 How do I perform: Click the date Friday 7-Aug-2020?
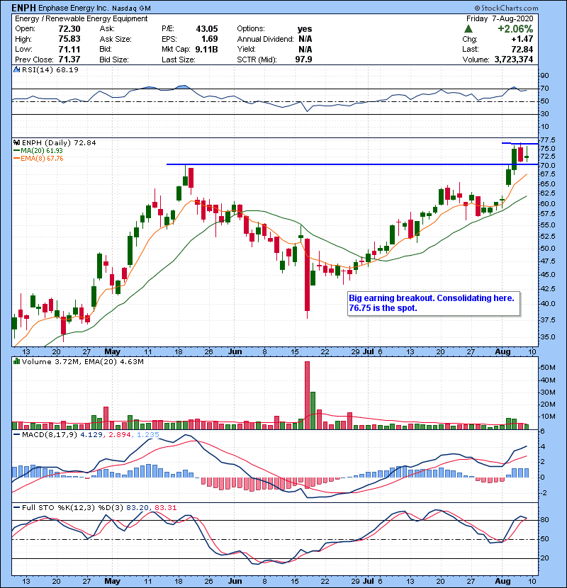pyautogui.click(x=500, y=18)
